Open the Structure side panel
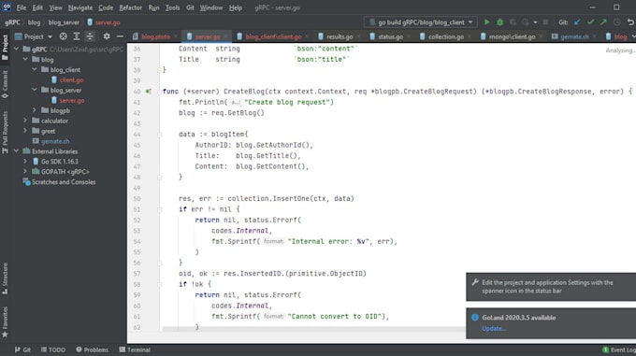This screenshot has width=636, height=356. (x=5, y=278)
